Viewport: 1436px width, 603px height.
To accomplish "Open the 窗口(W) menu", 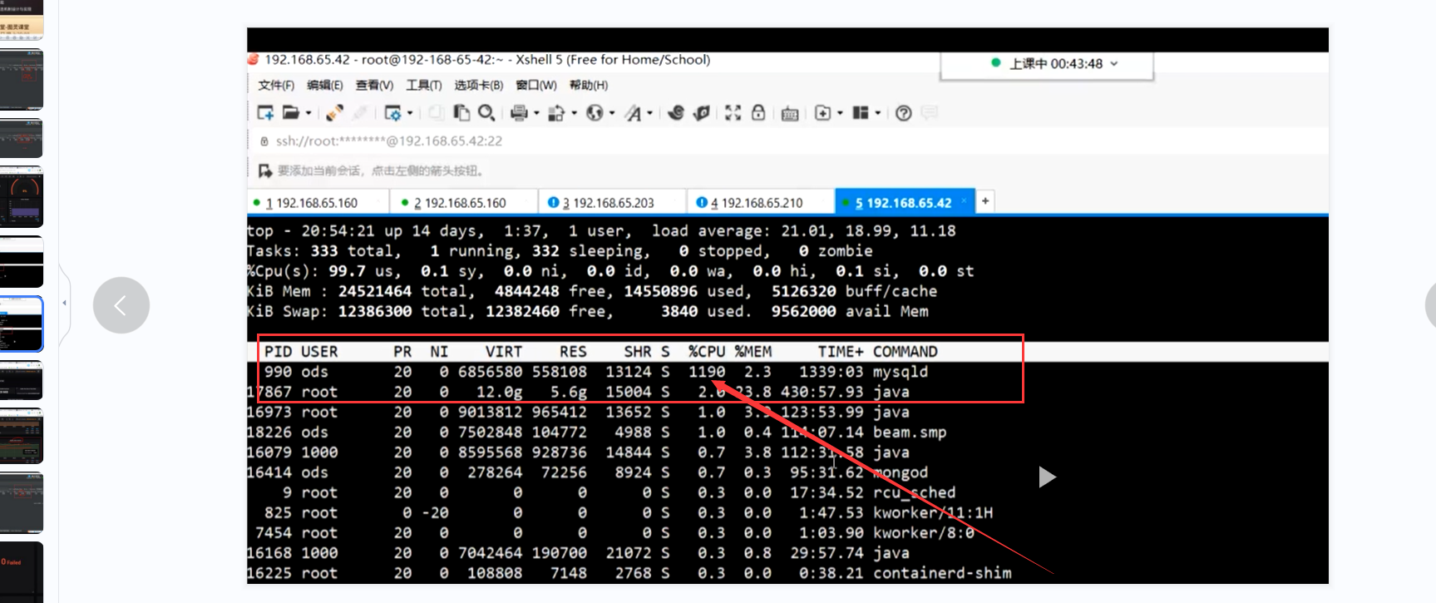I will coord(535,85).
